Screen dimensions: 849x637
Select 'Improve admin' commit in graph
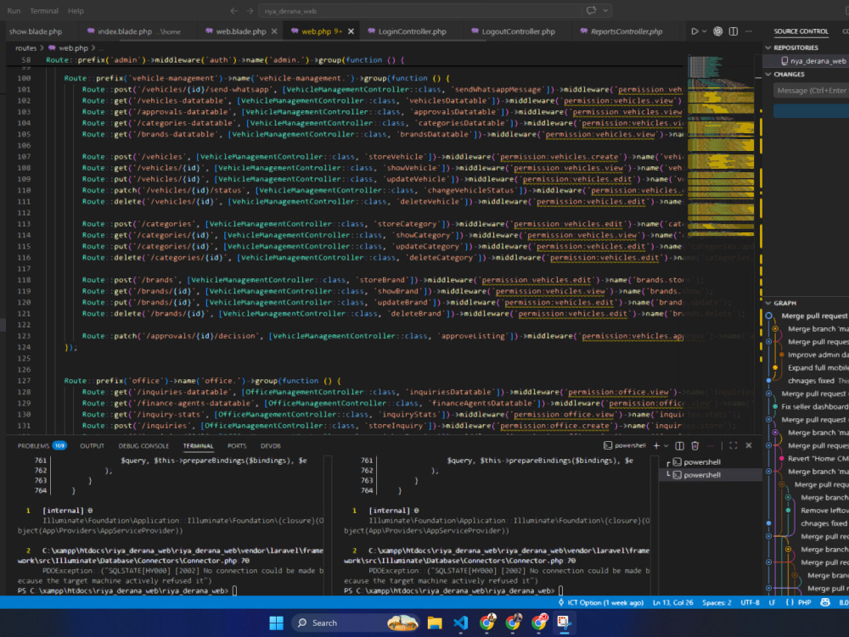click(818, 355)
